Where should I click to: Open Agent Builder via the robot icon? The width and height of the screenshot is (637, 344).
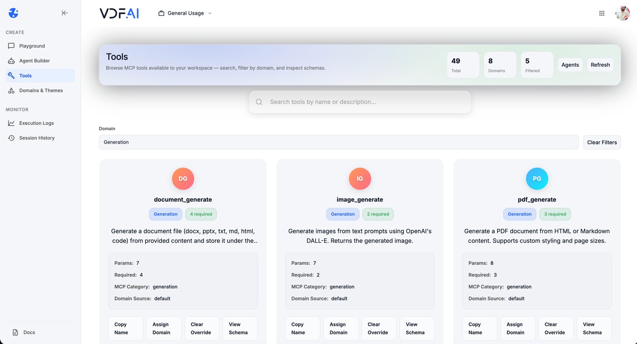pyautogui.click(x=11, y=61)
